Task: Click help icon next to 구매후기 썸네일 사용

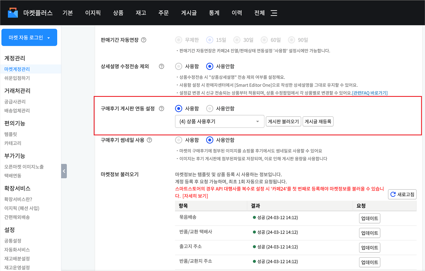Action: 149,140
